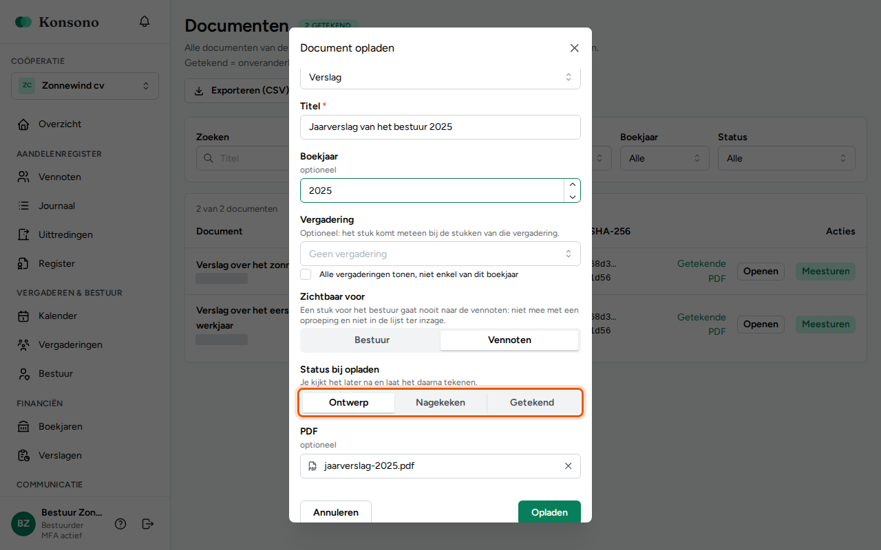
Task: Choose Nagekeken as upload status
Action: (x=440, y=403)
